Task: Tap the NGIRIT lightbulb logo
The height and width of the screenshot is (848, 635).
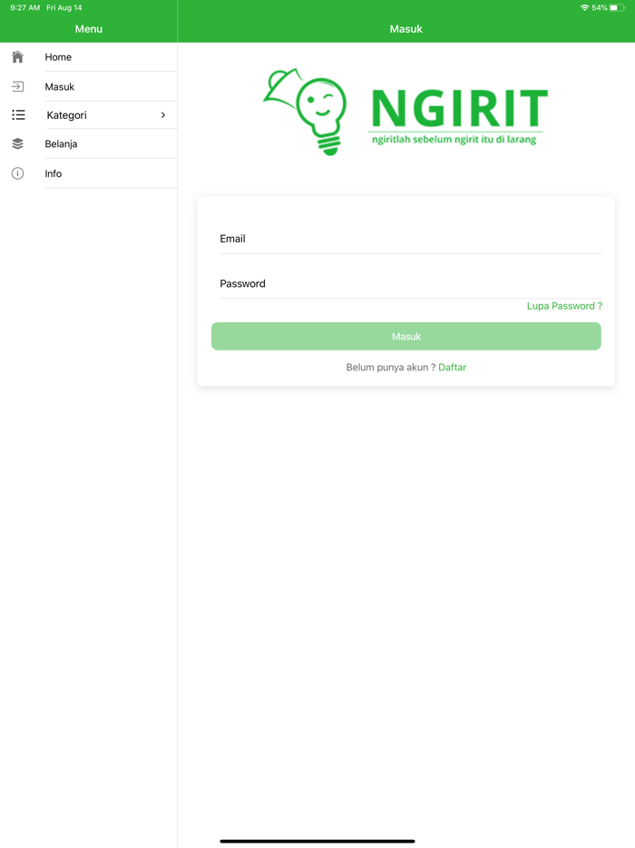Action: click(306, 112)
